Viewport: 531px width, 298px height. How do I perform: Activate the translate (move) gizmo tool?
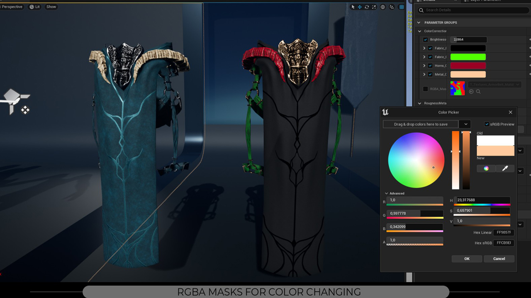pos(360,7)
